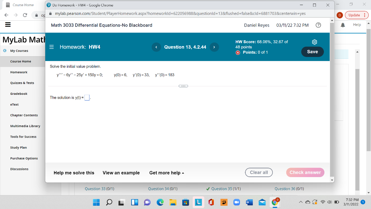This screenshot has height=209, width=371.
Task: Open Task View on the taskbar
Action: click(122, 202)
